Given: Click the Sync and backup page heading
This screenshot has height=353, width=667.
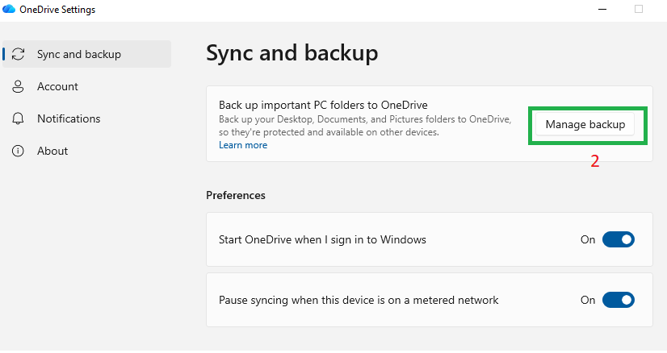Looking at the screenshot, I should [x=292, y=53].
